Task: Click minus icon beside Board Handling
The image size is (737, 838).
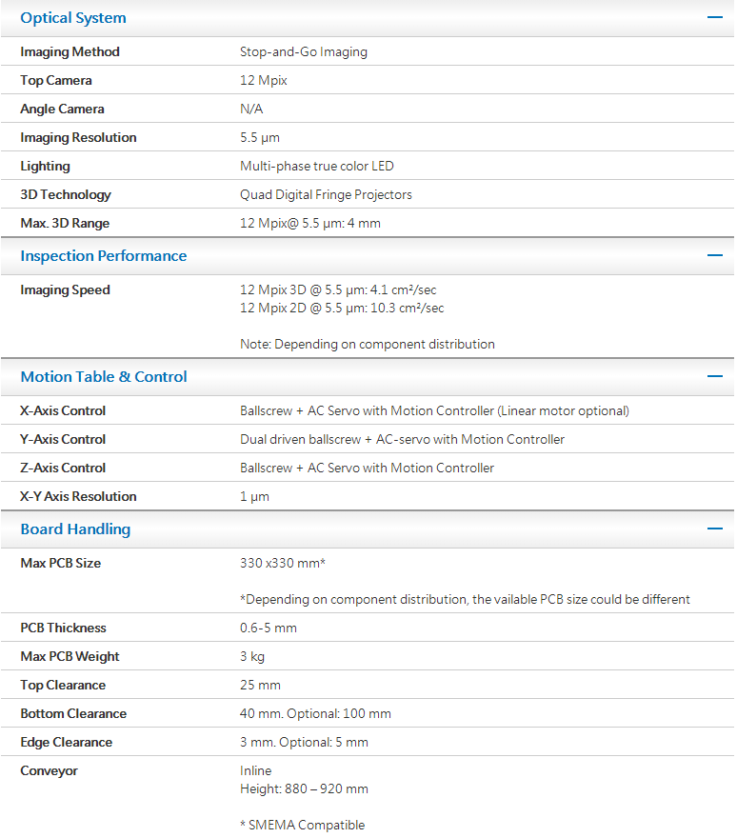Action: [x=714, y=529]
